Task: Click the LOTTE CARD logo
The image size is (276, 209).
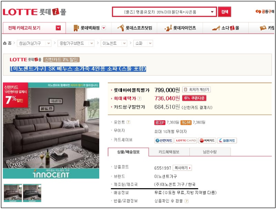Action: coord(186,141)
